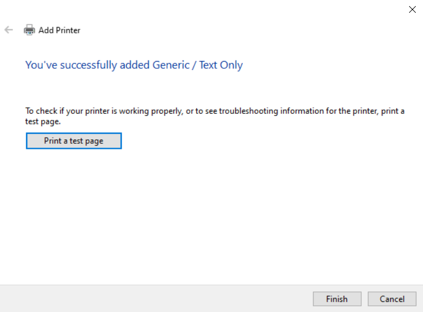Click the words "test page." ending the instructions
This screenshot has height=312, width=423.
coord(43,122)
